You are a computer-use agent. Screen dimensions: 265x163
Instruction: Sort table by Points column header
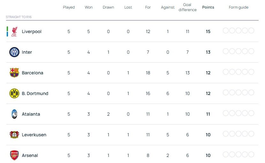pyautogui.click(x=208, y=7)
